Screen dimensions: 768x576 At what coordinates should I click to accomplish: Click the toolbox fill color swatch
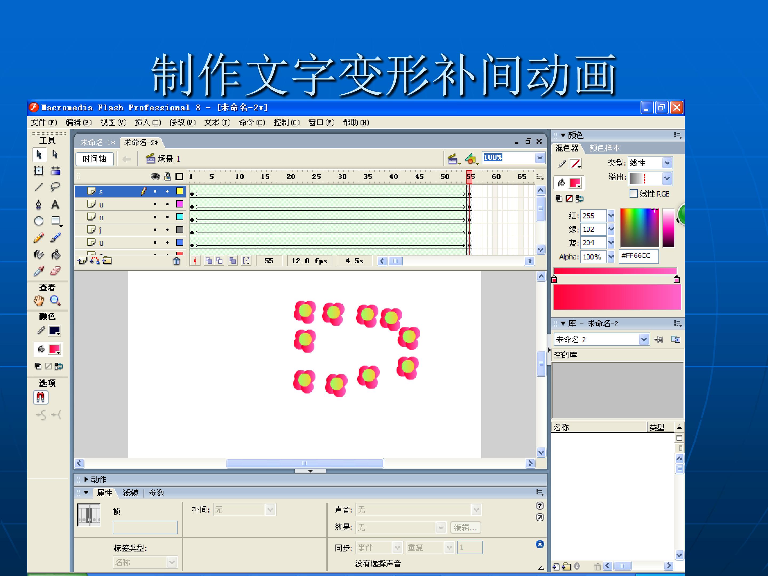55,349
